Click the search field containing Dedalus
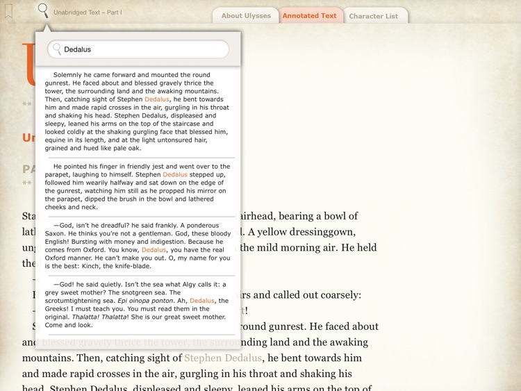The image size is (521, 391). click(138, 49)
